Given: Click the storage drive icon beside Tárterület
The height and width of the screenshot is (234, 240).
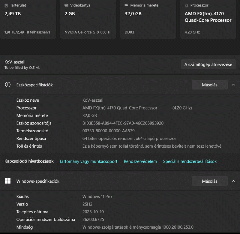Looking at the screenshot, I should 6,5.
